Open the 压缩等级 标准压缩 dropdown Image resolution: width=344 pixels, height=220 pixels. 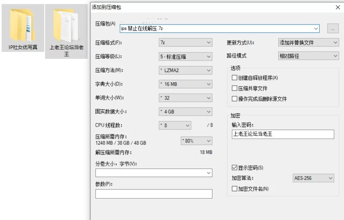pos(185,57)
